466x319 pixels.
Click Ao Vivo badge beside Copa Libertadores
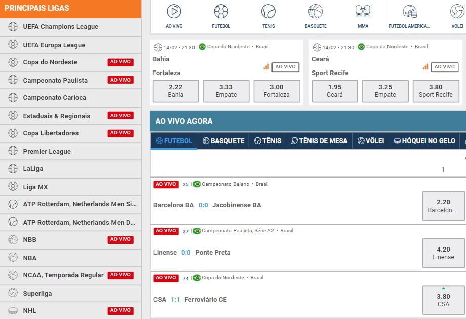(121, 133)
